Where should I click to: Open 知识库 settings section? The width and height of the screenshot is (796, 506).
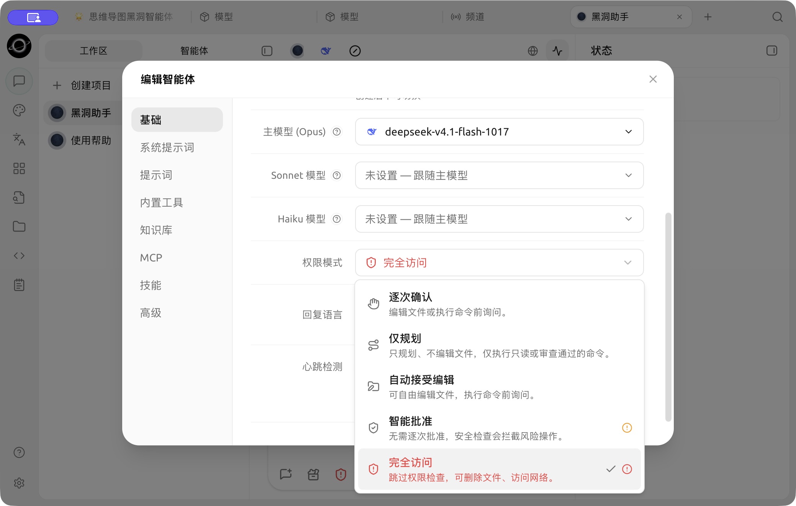click(x=177, y=230)
